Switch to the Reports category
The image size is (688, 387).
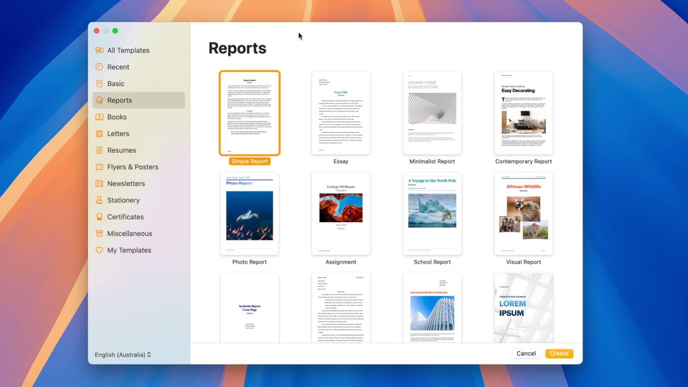(x=119, y=100)
